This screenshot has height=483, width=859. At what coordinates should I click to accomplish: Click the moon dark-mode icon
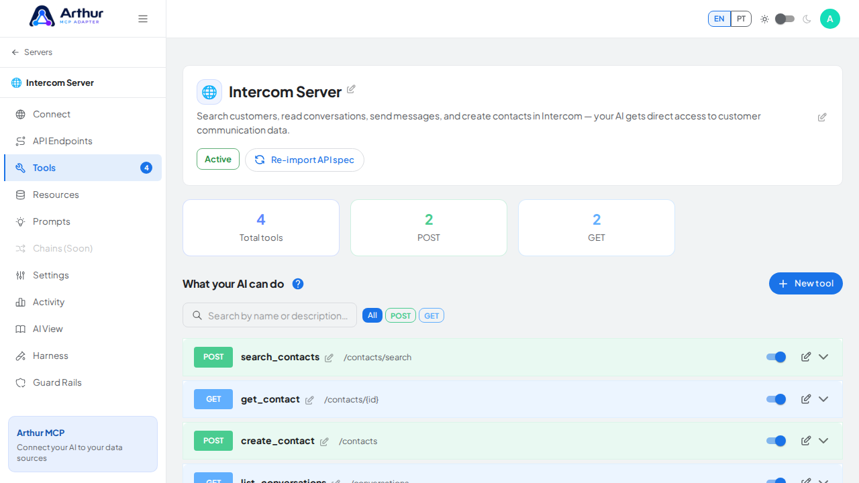[x=807, y=19]
